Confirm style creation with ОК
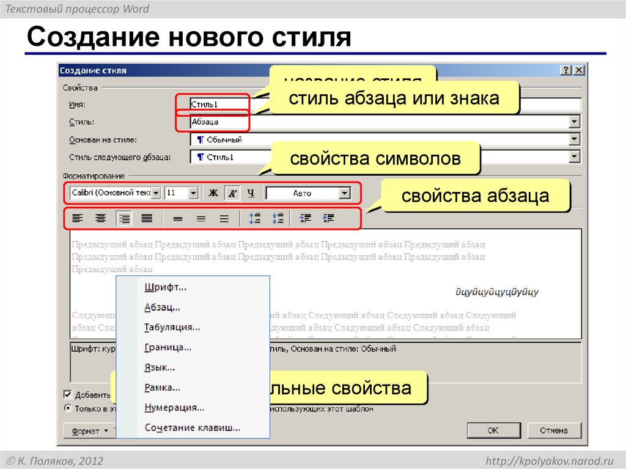This screenshot has height=469, width=626. tap(493, 430)
